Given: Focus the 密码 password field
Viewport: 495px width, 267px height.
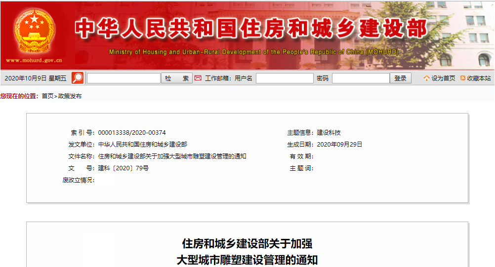Looking at the screenshot, I should (x=361, y=78).
